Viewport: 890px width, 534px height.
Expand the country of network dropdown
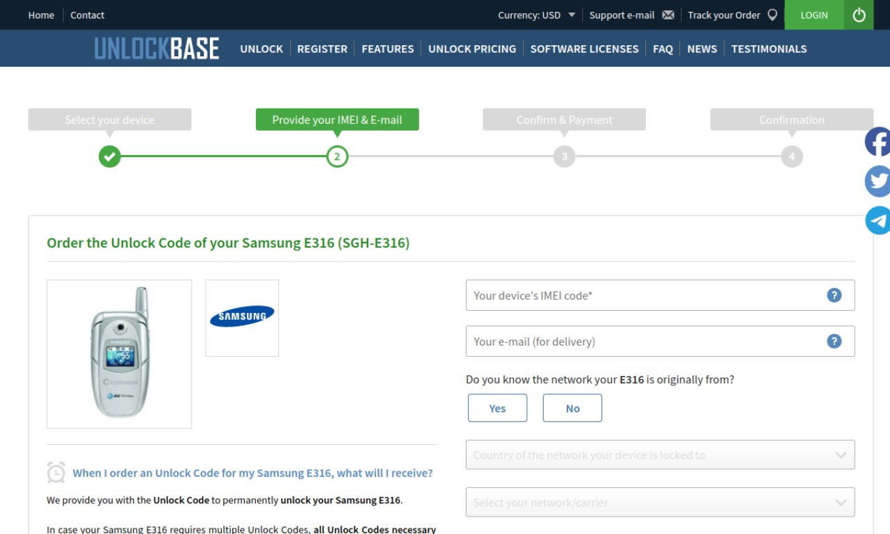coord(660,455)
